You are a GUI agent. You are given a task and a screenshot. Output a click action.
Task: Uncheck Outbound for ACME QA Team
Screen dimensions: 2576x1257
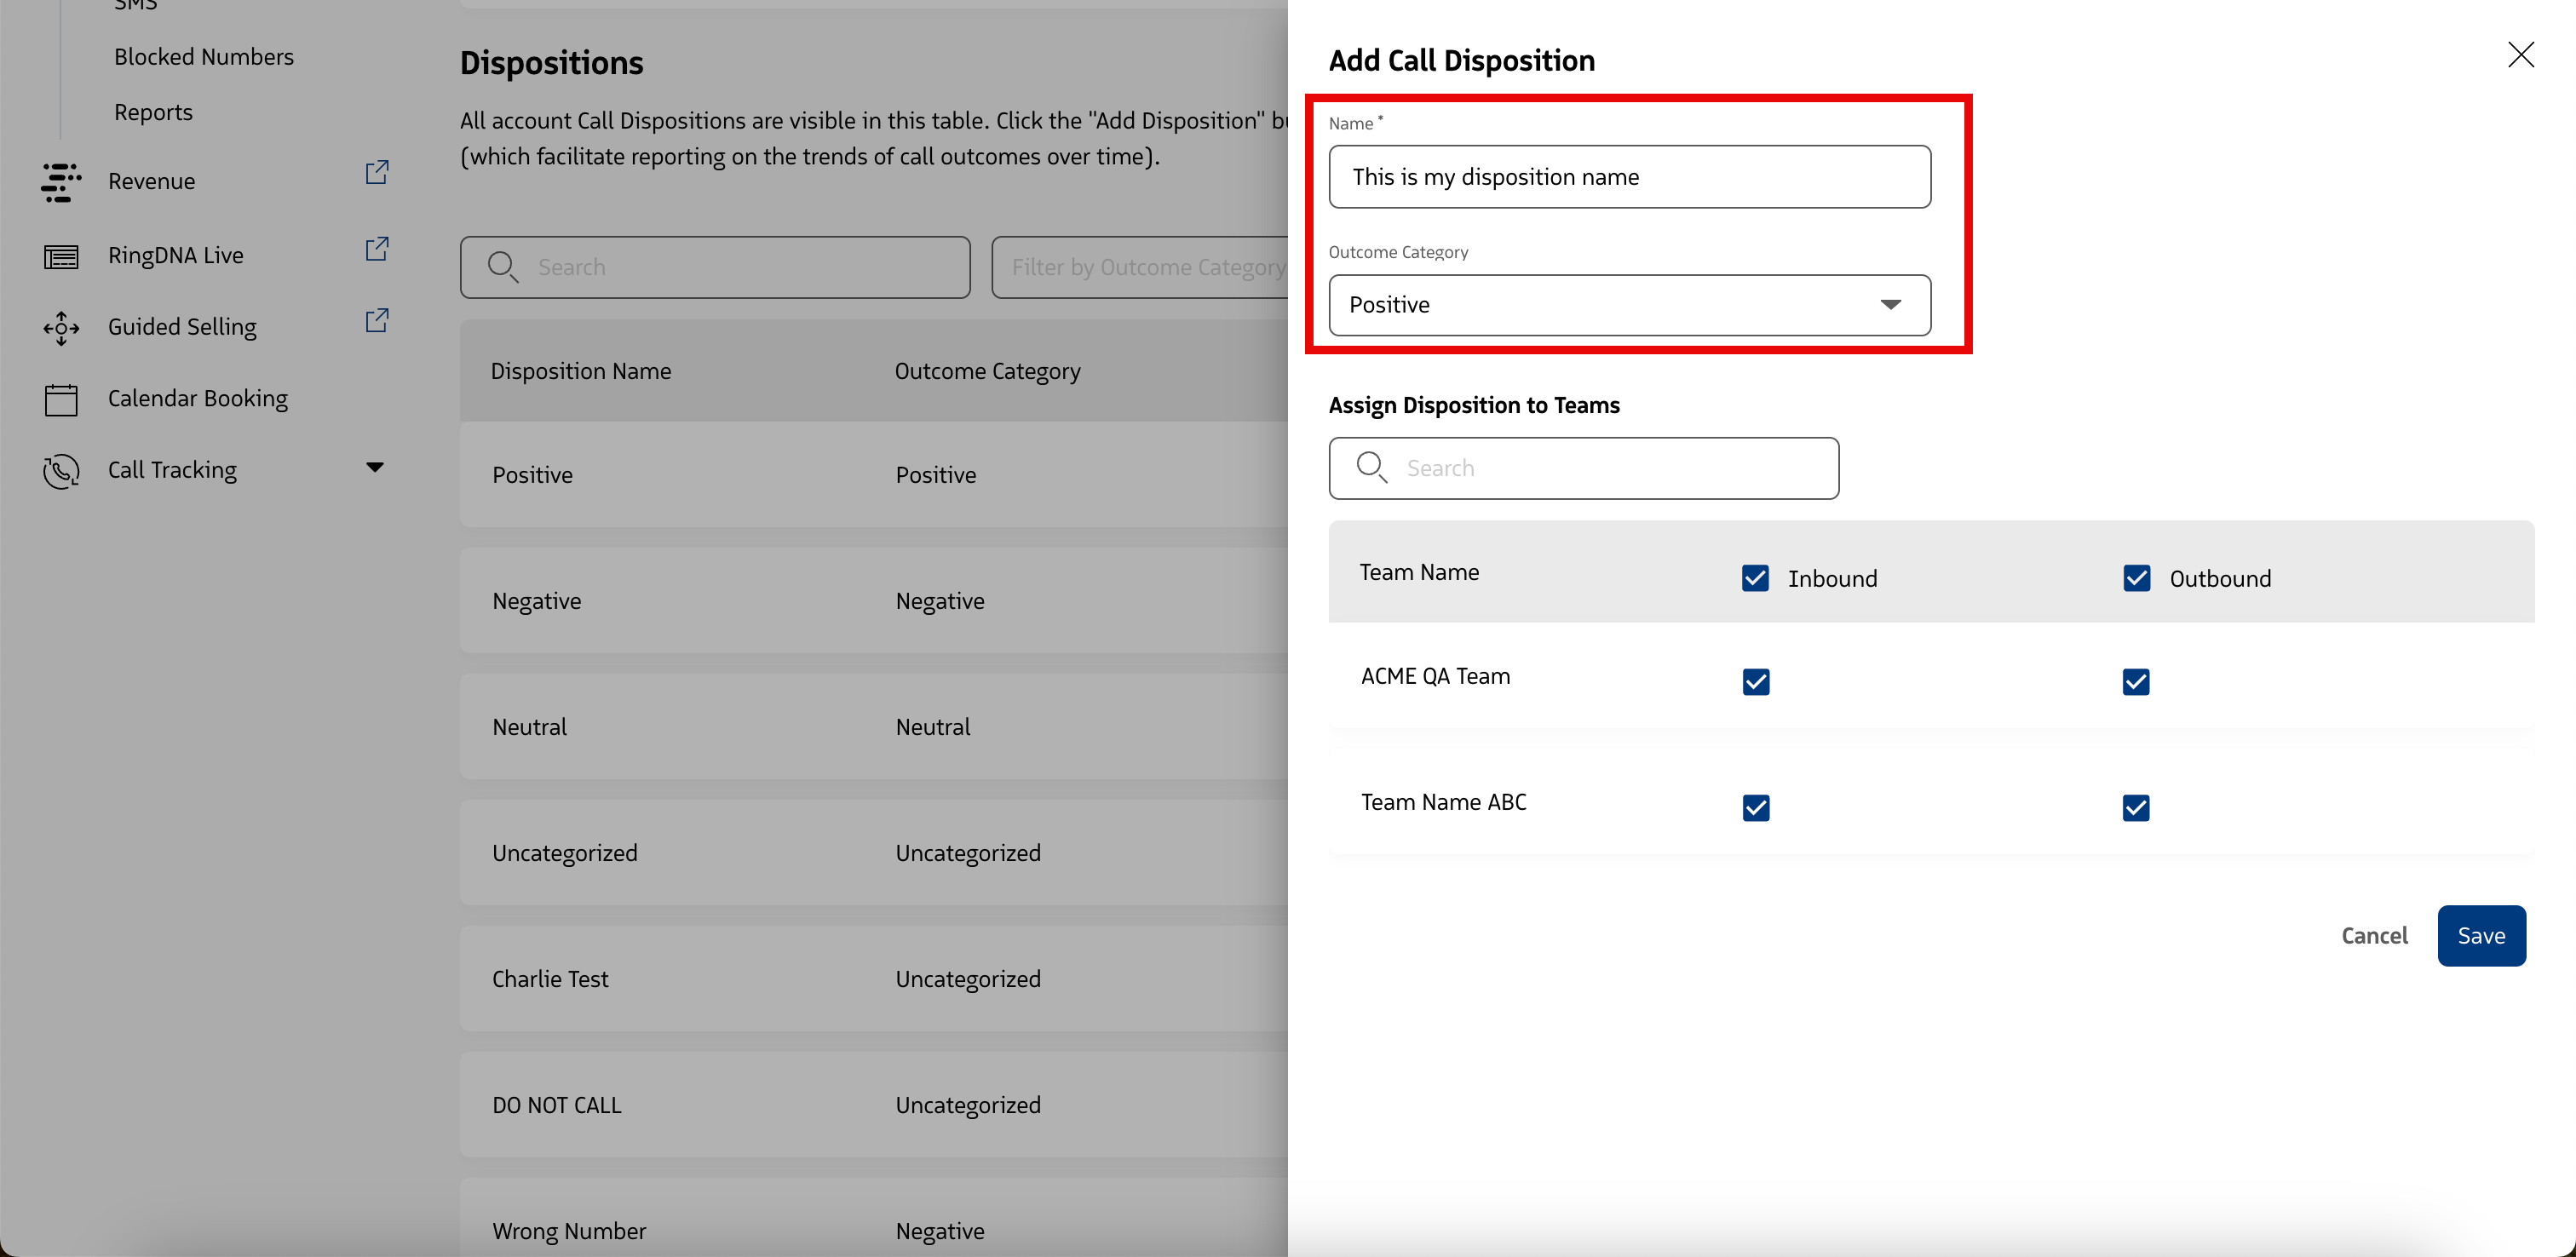(2135, 682)
